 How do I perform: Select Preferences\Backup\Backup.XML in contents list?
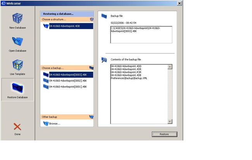[129, 78]
